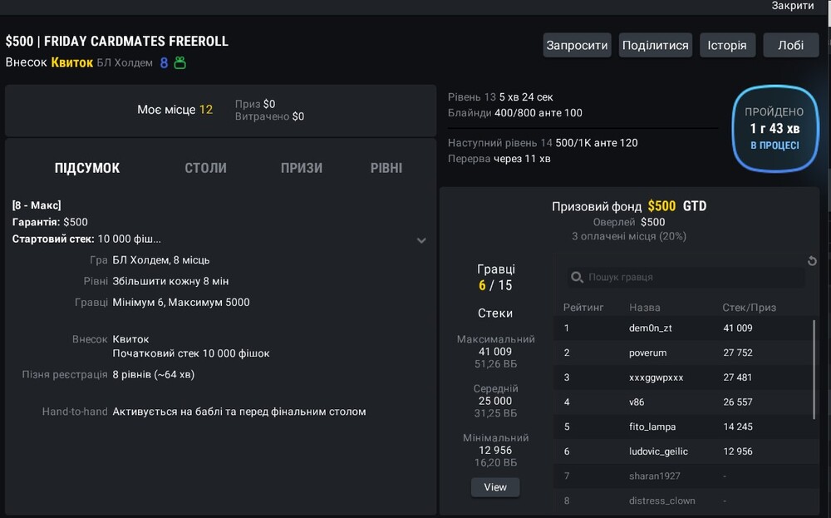Click the Запросити button
The image size is (831, 518).
pos(578,45)
